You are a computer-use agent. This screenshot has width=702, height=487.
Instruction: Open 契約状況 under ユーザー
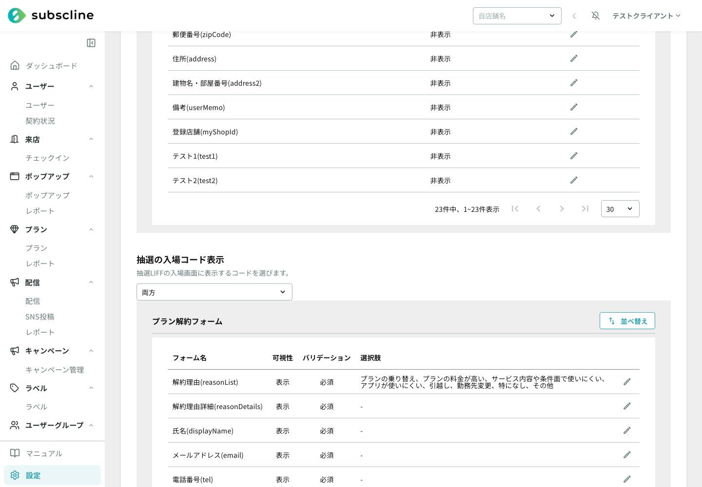point(40,121)
